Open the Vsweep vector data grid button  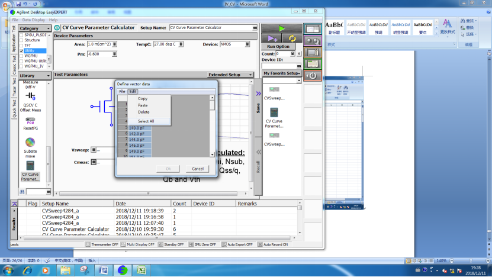94,150
